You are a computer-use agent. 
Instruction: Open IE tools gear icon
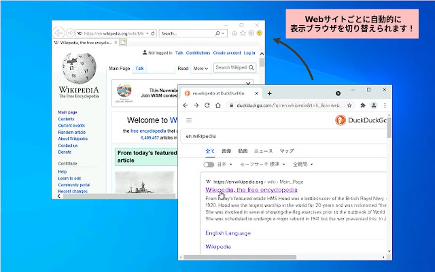point(251,33)
